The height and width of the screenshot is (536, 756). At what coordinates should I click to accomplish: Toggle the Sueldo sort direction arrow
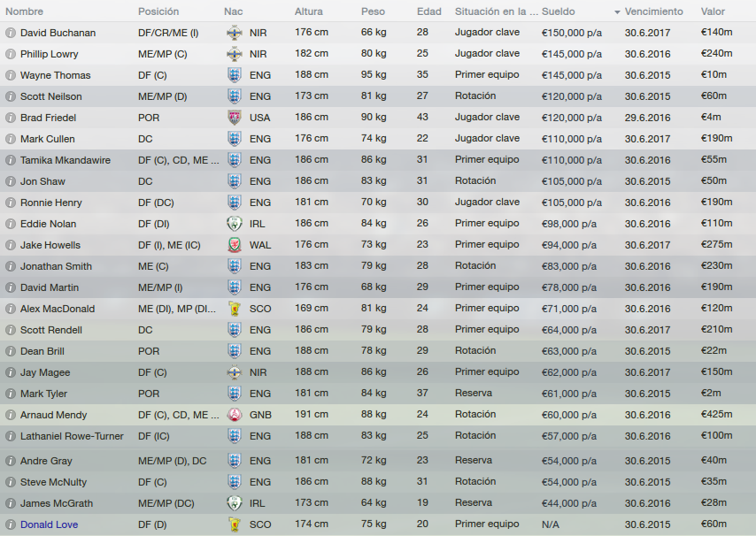[x=617, y=12]
